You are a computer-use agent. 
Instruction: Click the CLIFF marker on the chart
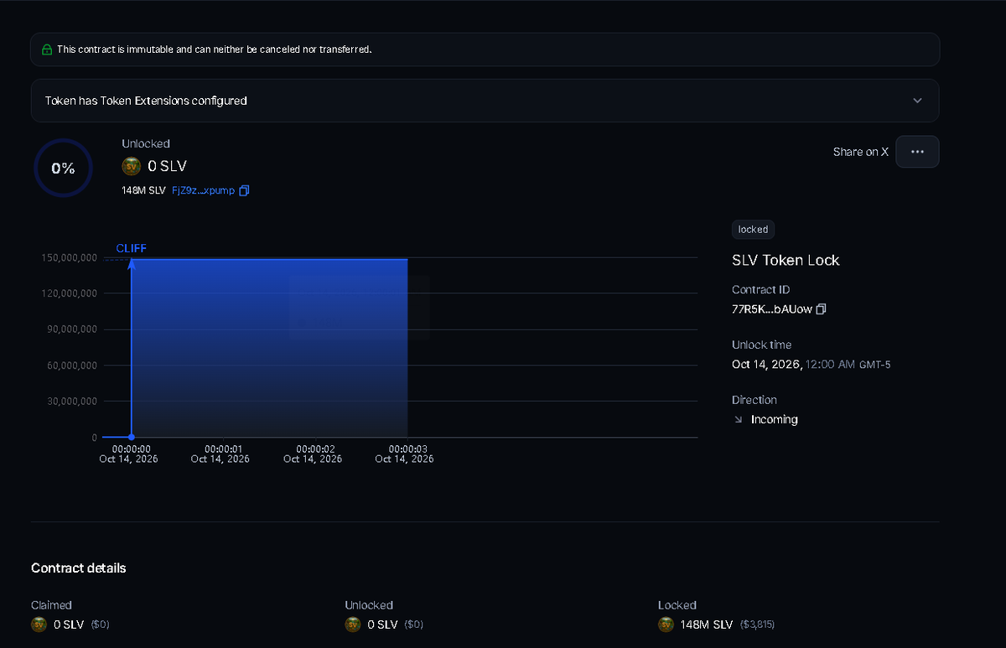click(x=131, y=248)
